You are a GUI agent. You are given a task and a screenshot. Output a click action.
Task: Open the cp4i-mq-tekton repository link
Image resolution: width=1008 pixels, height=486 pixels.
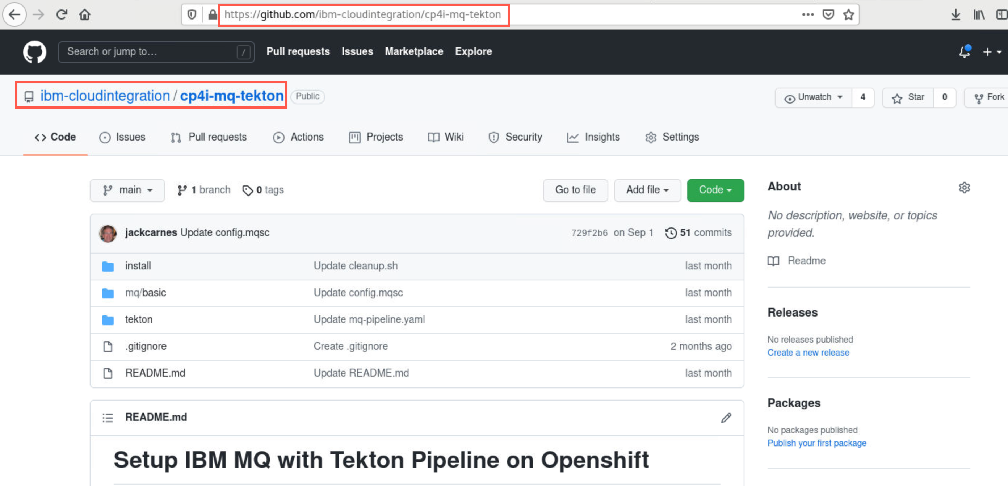click(x=232, y=96)
